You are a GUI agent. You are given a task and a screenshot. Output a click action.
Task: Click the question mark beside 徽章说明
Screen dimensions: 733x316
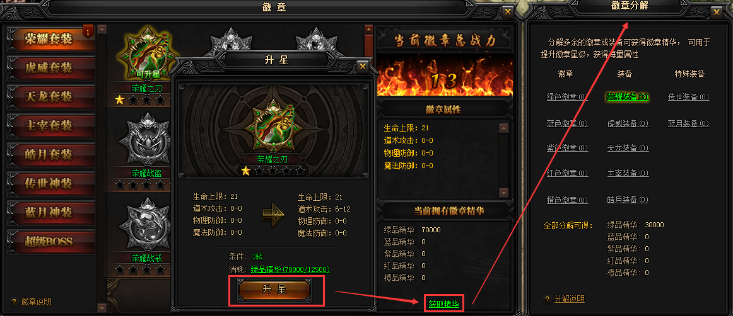[x=13, y=302]
